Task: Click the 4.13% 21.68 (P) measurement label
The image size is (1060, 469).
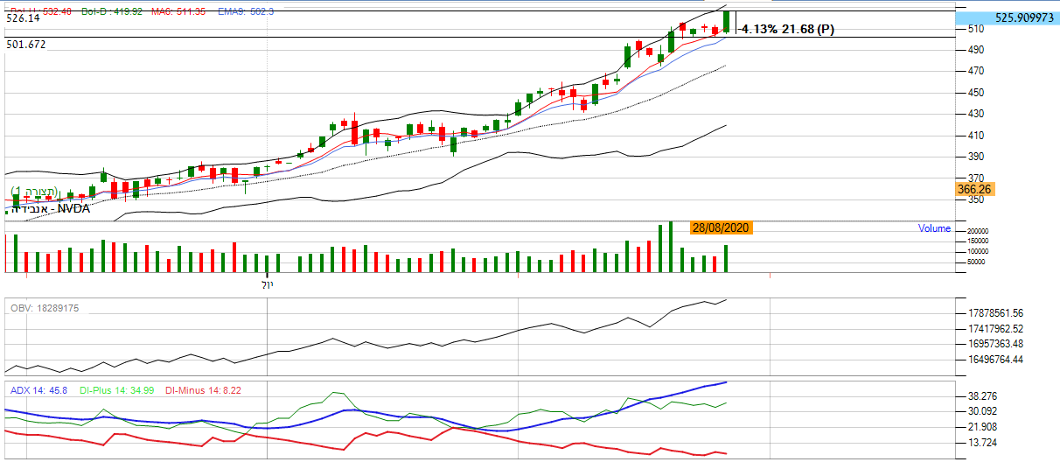Action: pyautogui.click(x=787, y=30)
